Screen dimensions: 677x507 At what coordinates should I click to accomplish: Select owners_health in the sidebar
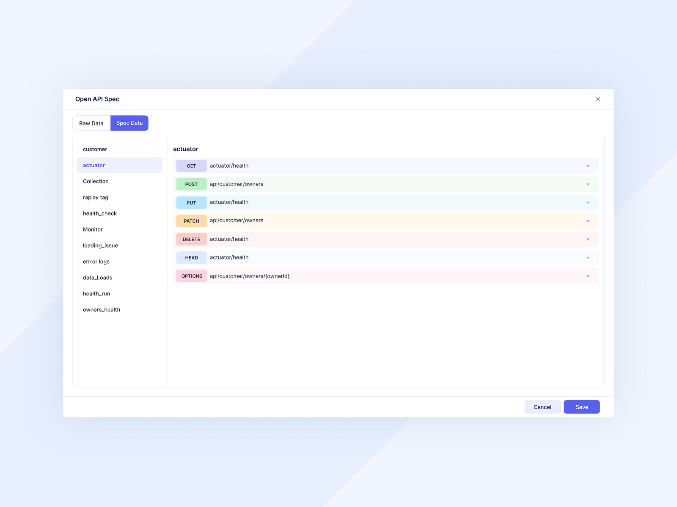coord(120,310)
